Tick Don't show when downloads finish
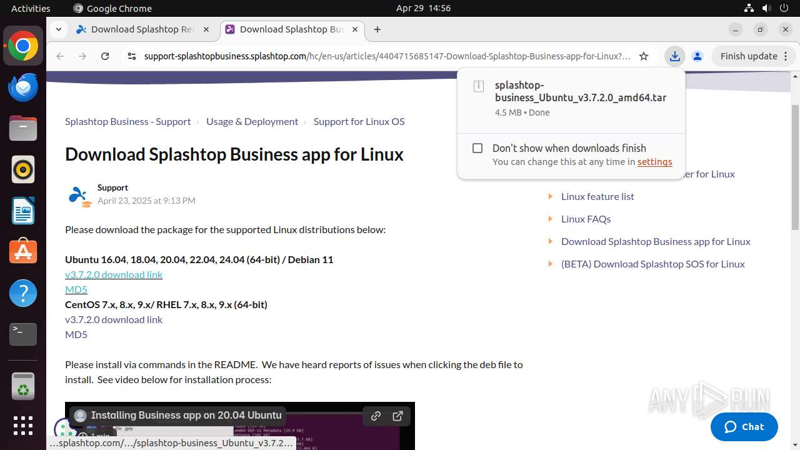The image size is (800, 450). tap(477, 148)
